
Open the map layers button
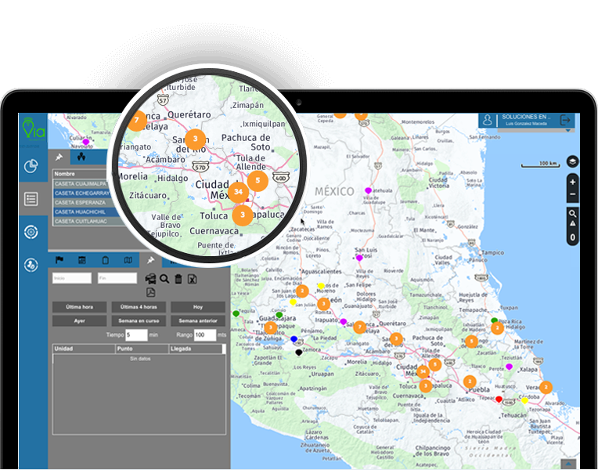pos(572,161)
